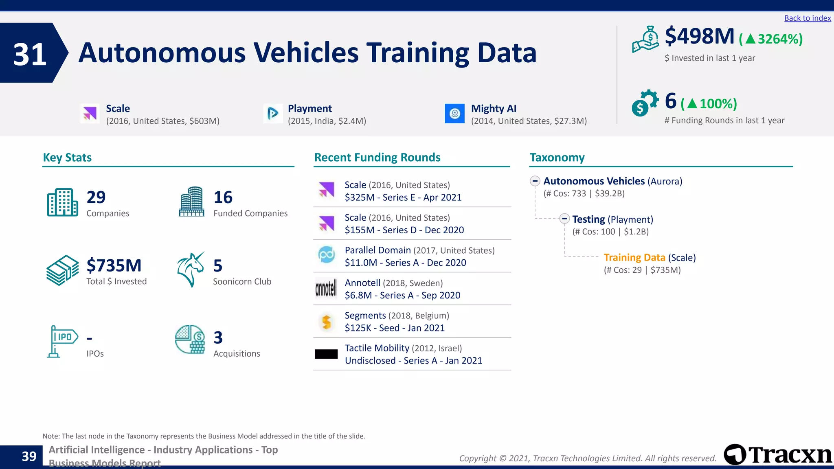Click the Soonicorn Club unicorn icon
The image size is (834, 469).
coord(191,270)
